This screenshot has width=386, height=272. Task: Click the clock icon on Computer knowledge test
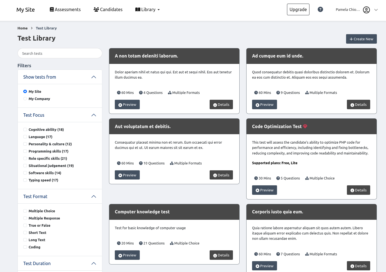[x=119, y=243]
